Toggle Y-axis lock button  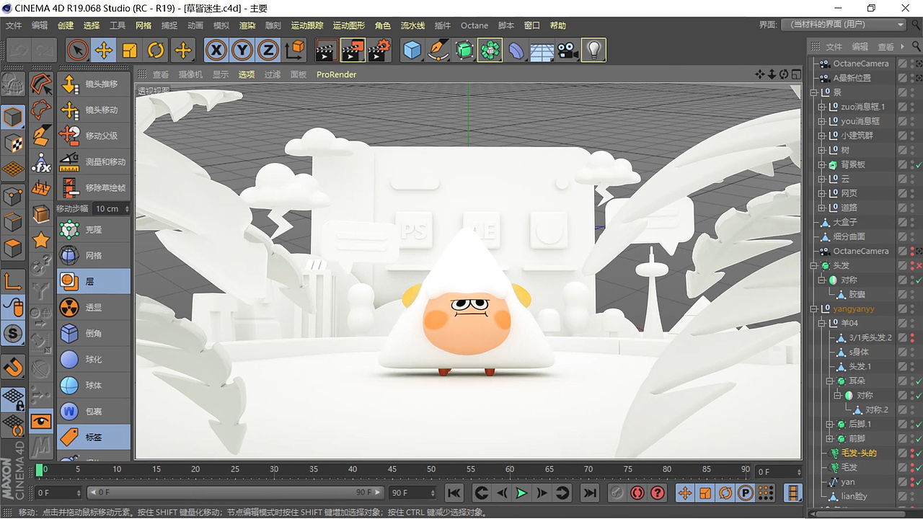pyautogui.click(x=242, y=50)
